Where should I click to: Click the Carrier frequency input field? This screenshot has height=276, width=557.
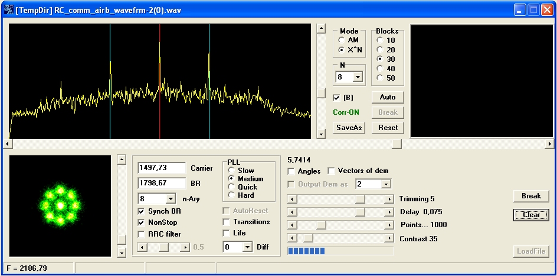coord(162,168)
